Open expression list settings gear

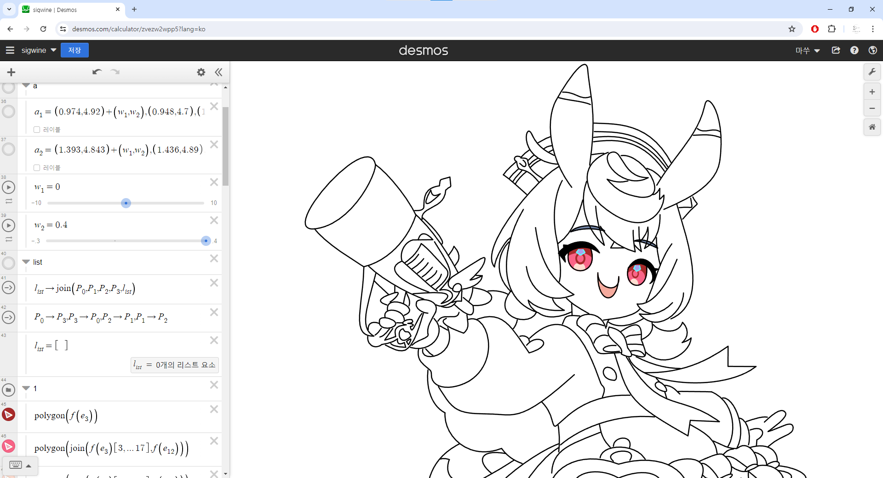tap(201, 72)
